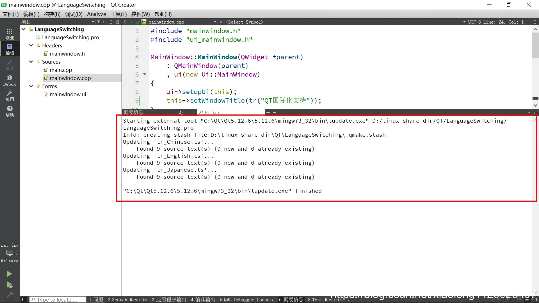The height and width of the screenshot is (303, 539).
Task: Open the Analyze menu
Action: [x=97, y=14]
